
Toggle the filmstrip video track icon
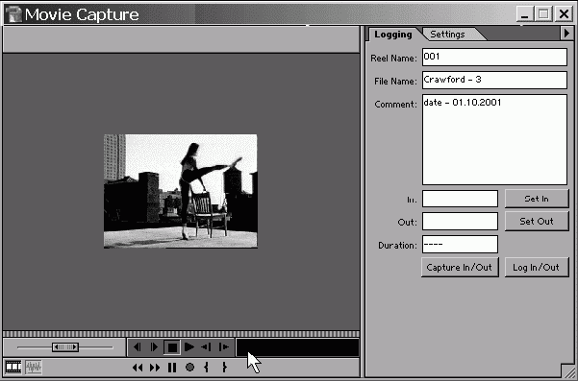(x=13, y=367)
